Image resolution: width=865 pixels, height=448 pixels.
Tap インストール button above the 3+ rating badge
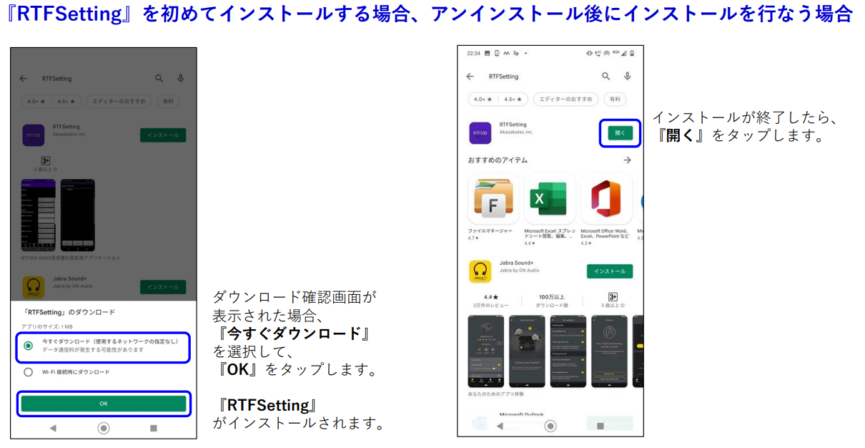pos(610,271)
